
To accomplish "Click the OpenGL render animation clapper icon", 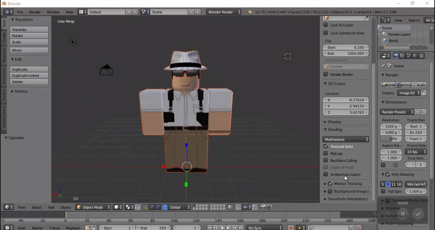I will (x=269, y=207).
